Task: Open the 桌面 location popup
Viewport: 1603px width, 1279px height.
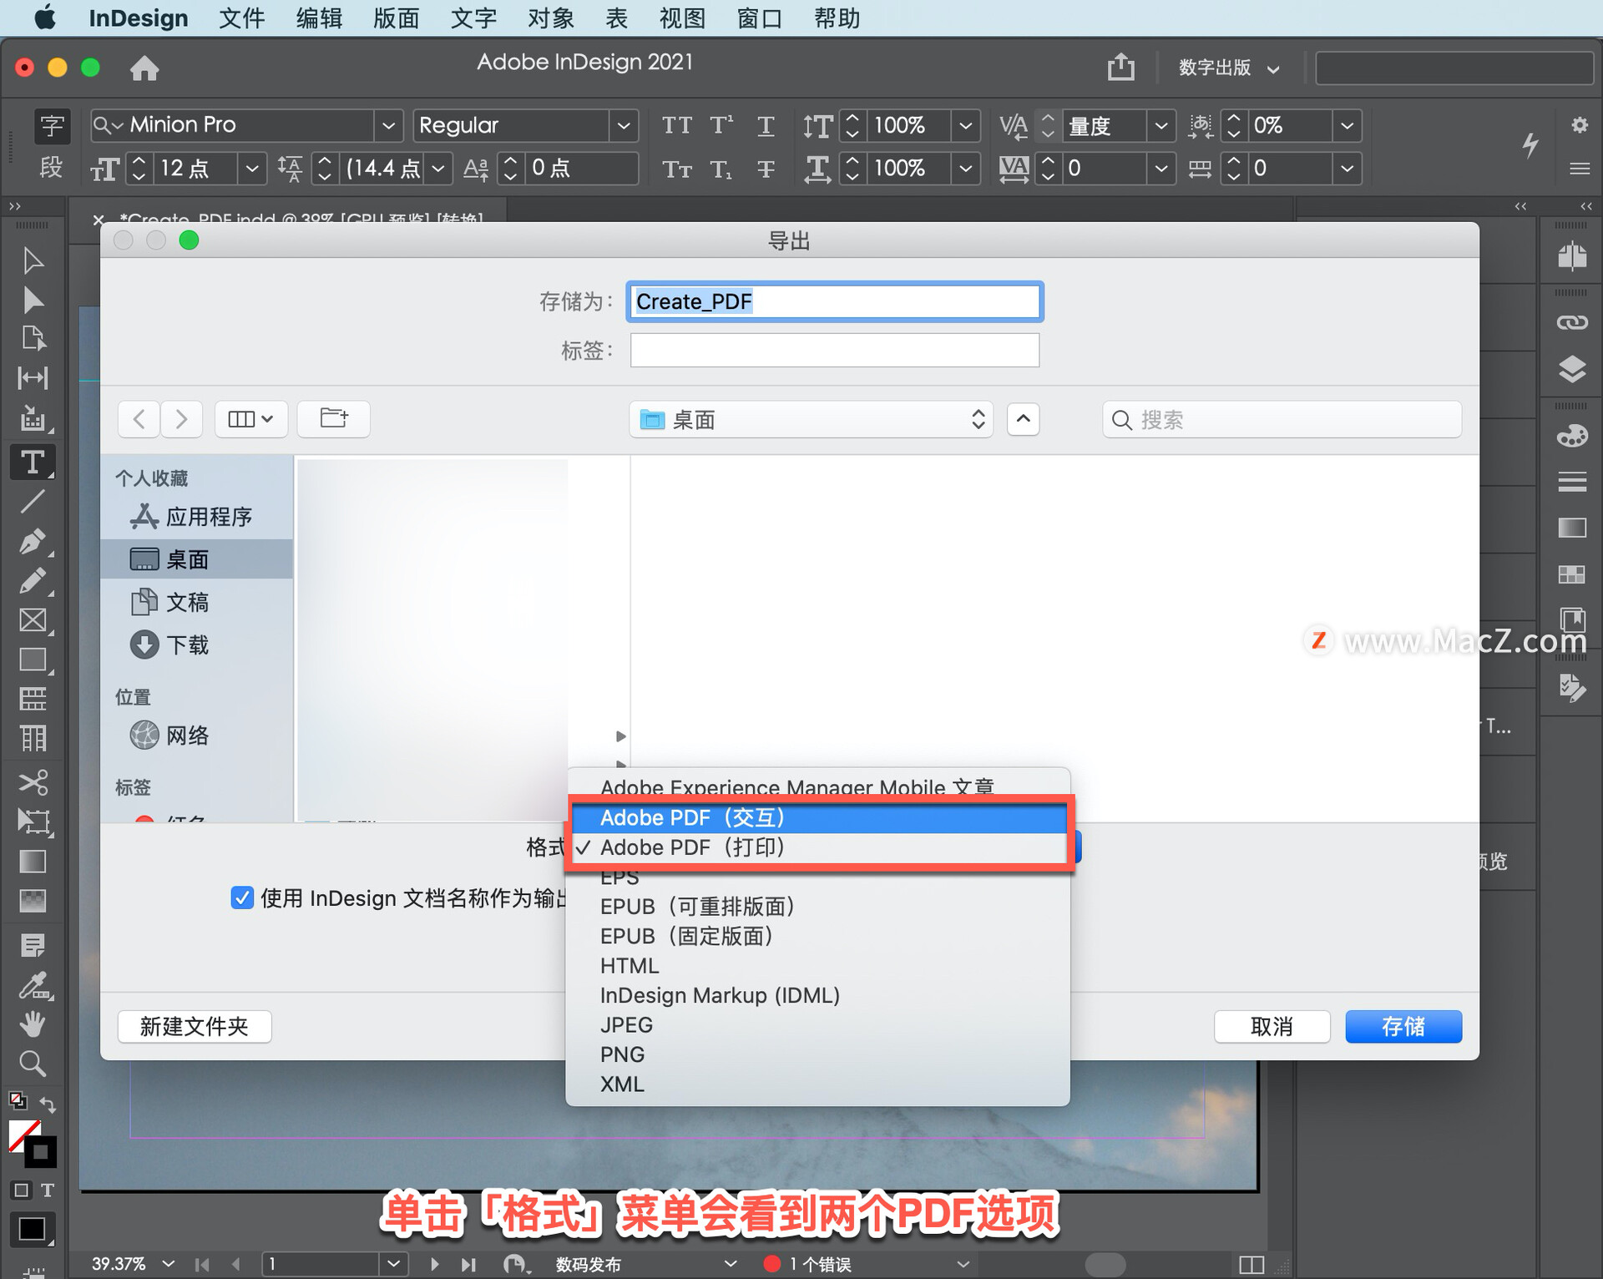Action: click(812, 419)
